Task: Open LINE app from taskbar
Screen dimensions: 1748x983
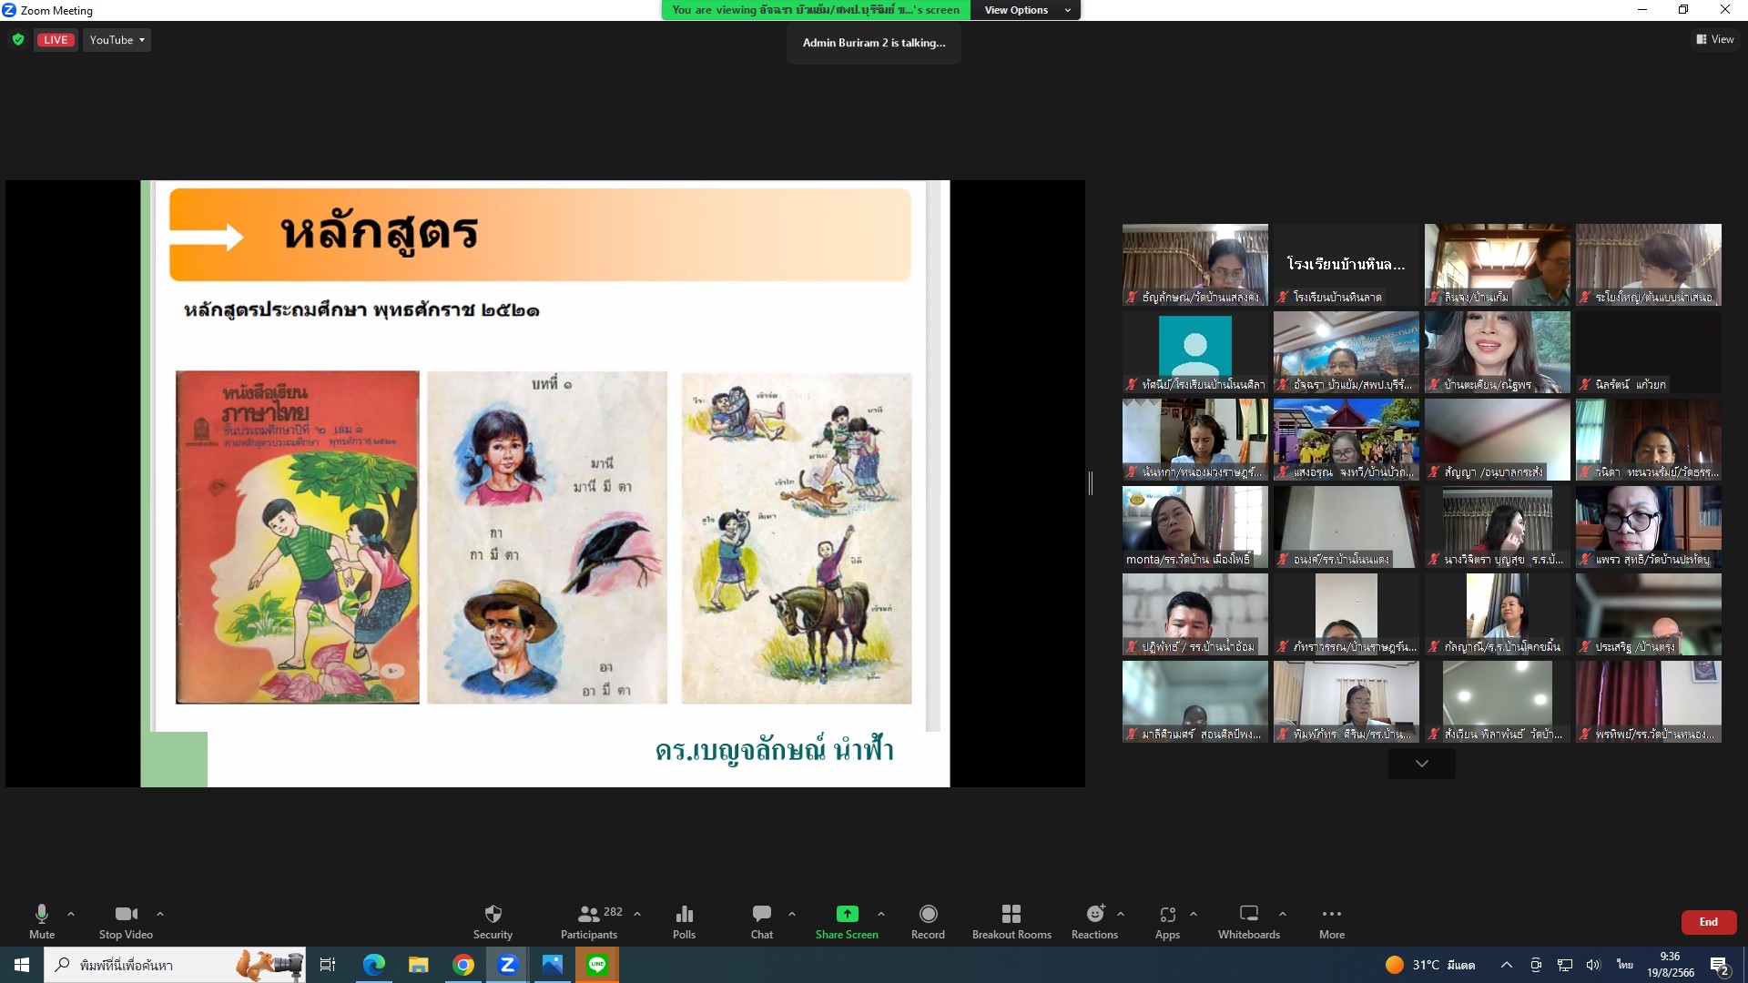Action: point(597,965)
